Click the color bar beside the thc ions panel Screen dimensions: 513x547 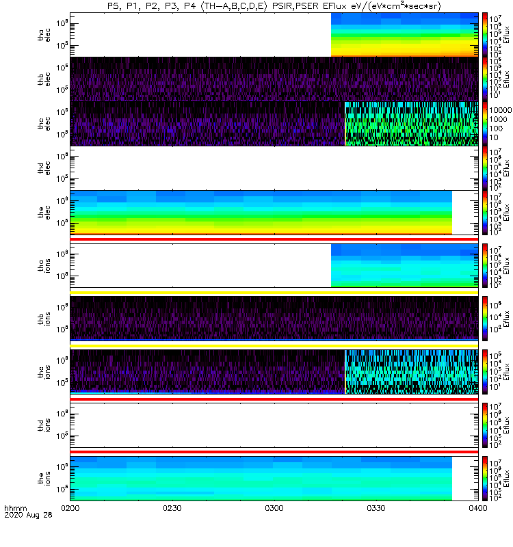(x=485, y=372)
